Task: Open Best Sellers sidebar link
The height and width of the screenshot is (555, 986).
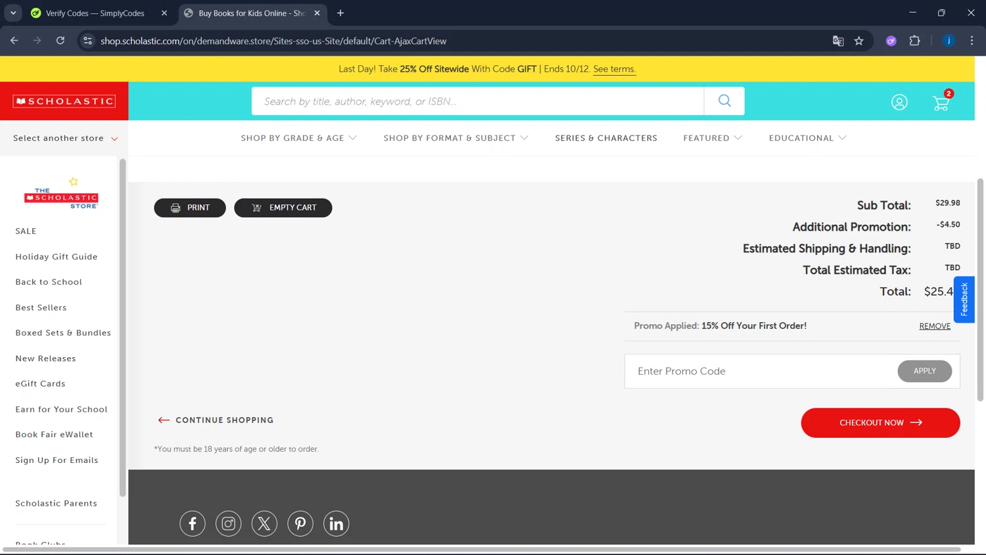Action: [41, 308]
